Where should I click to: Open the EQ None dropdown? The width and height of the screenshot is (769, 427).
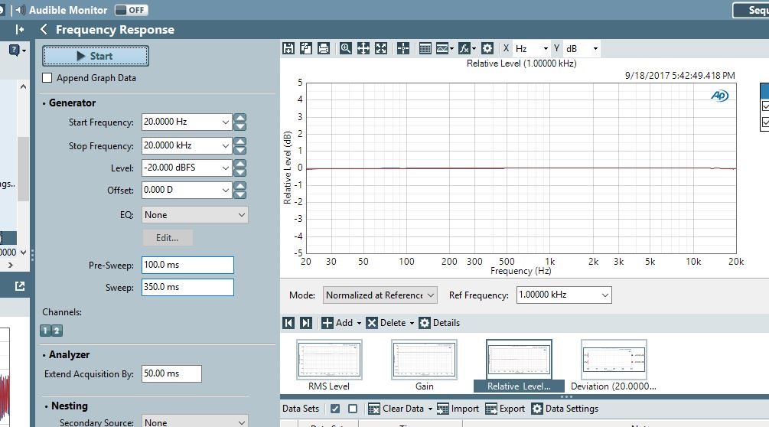(194, 215)
